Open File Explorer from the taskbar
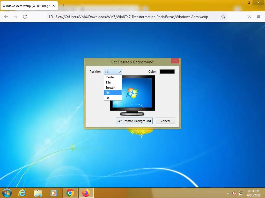The height and width of the screenshot is (198, 265). 38,193
